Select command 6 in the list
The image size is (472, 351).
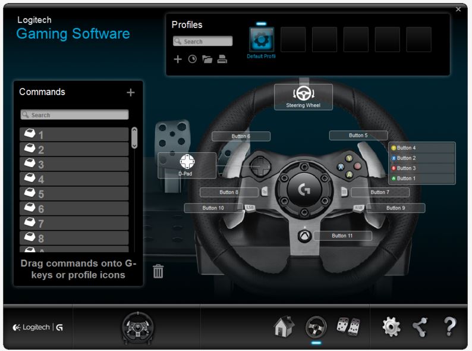click(74, 208)
